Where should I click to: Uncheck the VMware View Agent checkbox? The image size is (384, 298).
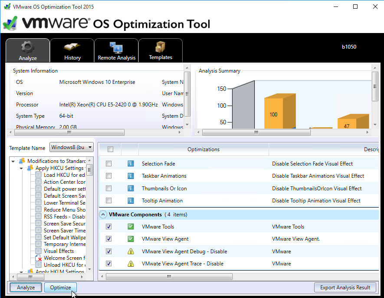pos(109,239)
